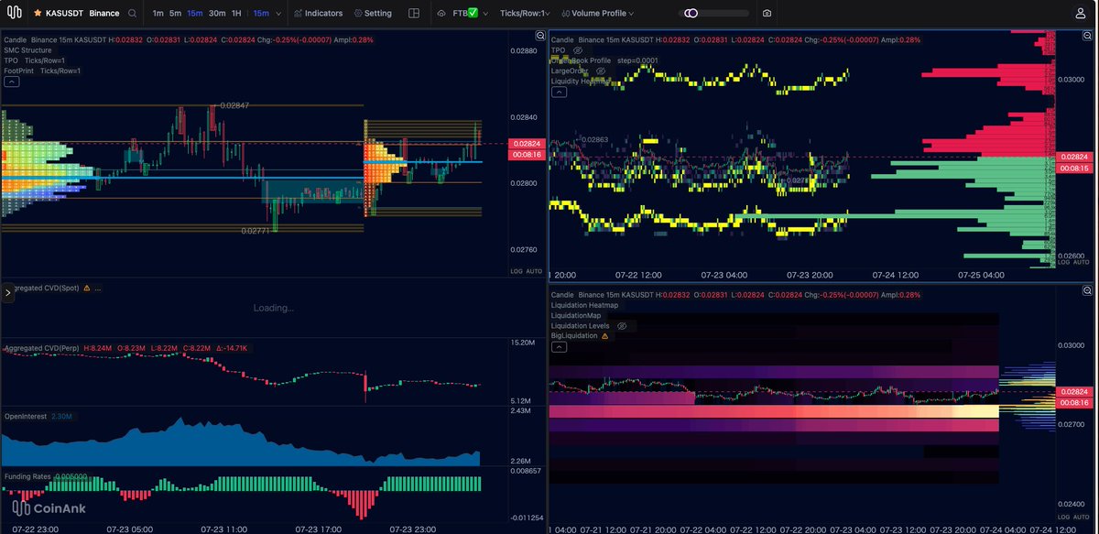Viewport: 1099px width, 534px height.
Task: Click Liquidation Heatmap indicator label
Action: [x=584, y=305]
